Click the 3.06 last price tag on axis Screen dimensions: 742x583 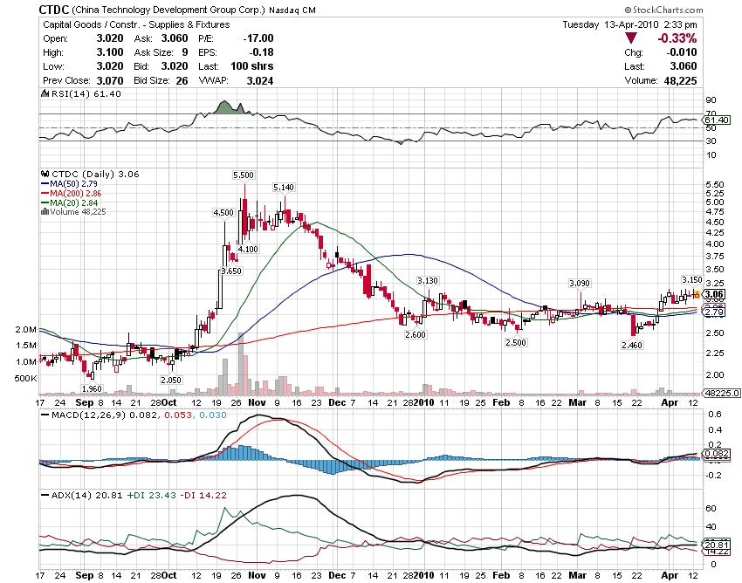click(713, 295)
